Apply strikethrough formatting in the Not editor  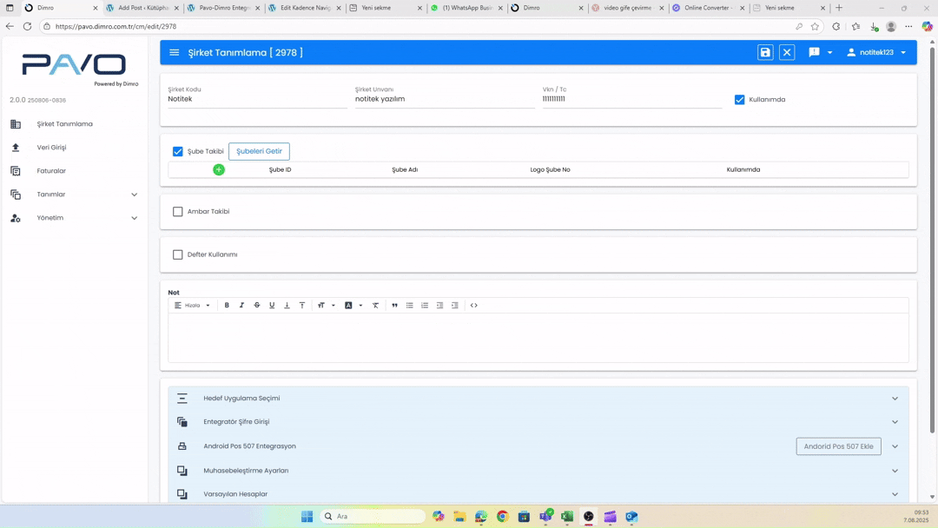[x=257, y=306]
